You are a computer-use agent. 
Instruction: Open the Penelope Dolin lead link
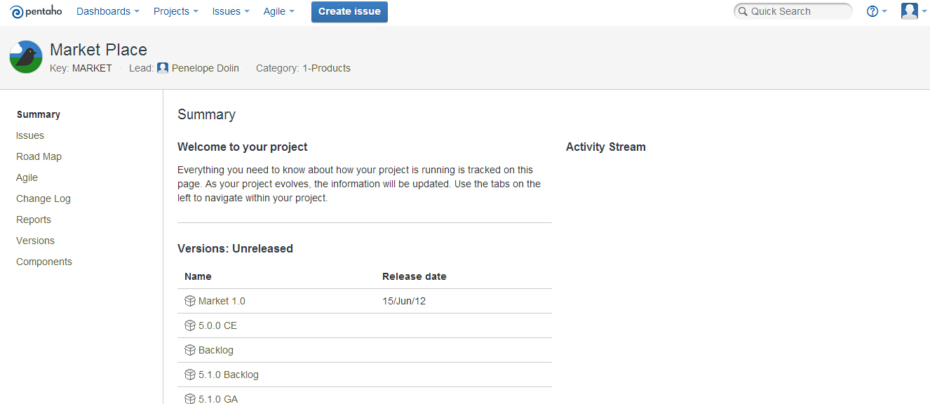click(205, 68)
